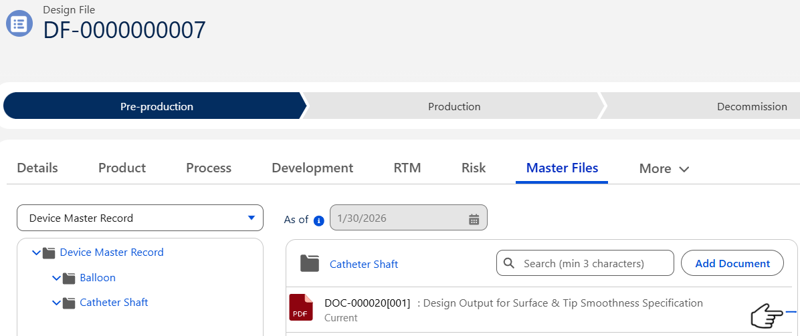Open the Catheter Shaft link in document panel
This screenshot has height=336, width=800.
pos(364,264)
